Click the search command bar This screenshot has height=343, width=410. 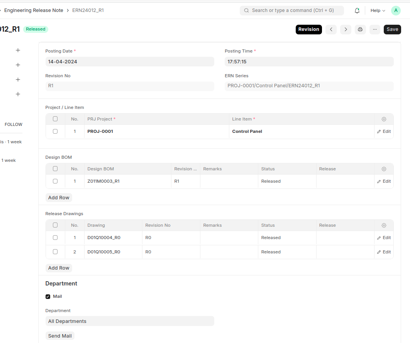292,10
